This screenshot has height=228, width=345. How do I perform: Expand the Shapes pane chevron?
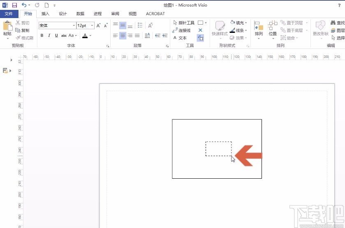coord(11,60)
